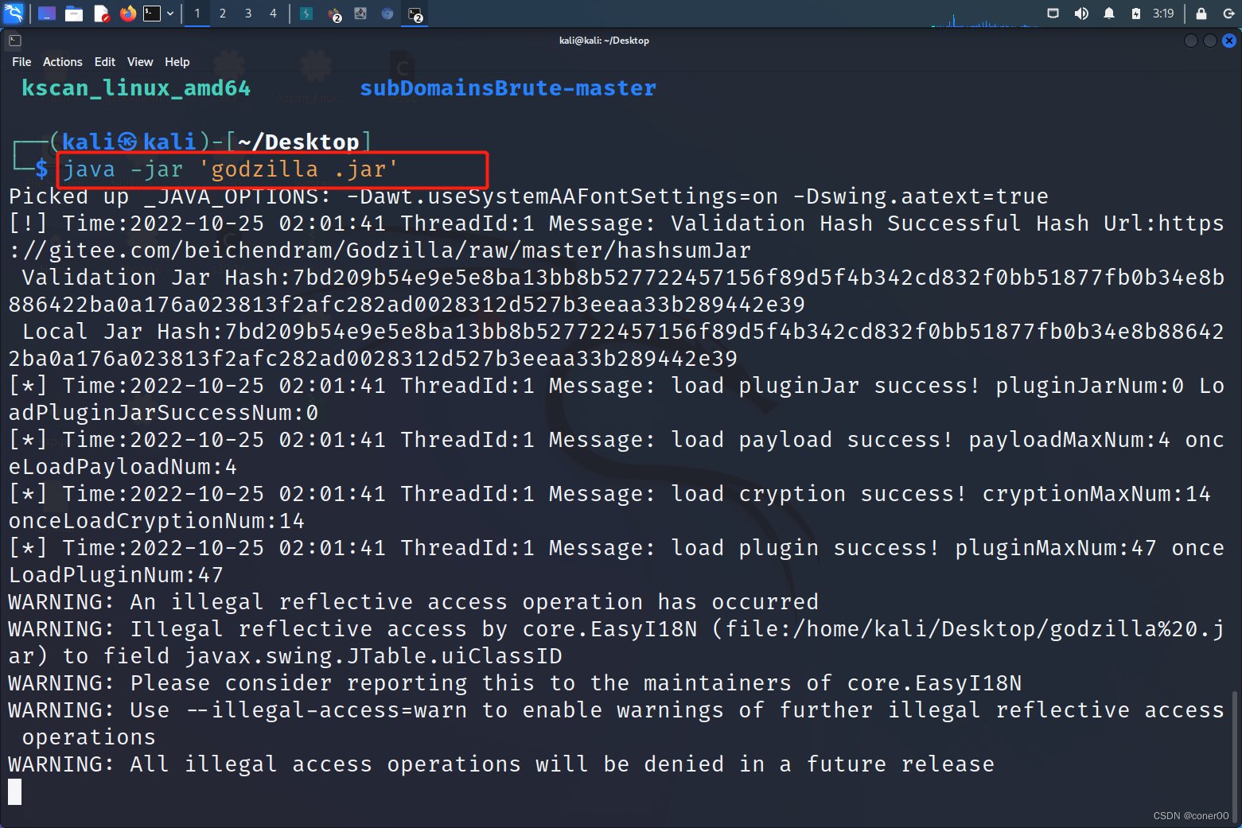Open the File menu
This screenshot has width=1242, height=828.
(x=21, y=62)
